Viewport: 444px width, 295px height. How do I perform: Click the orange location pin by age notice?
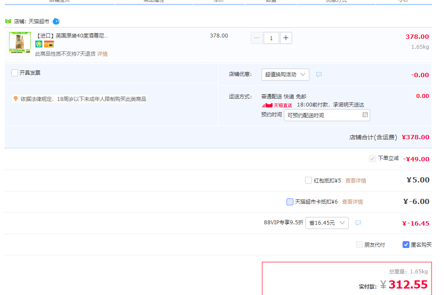(x=16, y=99)
